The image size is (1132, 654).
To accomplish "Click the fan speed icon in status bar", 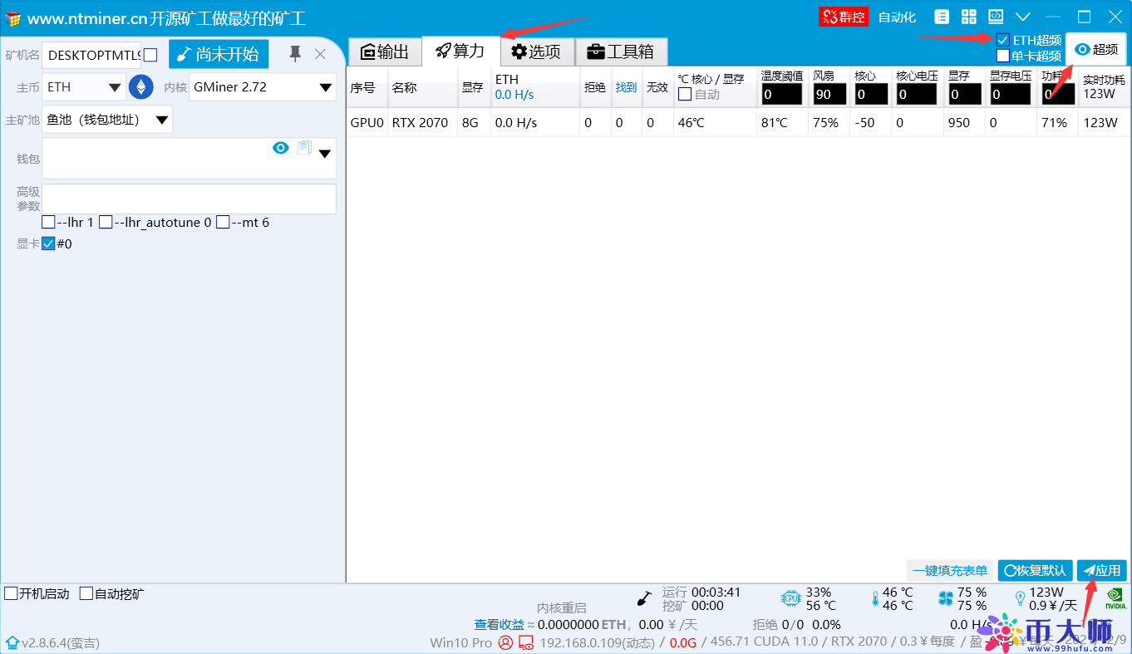I will tap(945, 598).
